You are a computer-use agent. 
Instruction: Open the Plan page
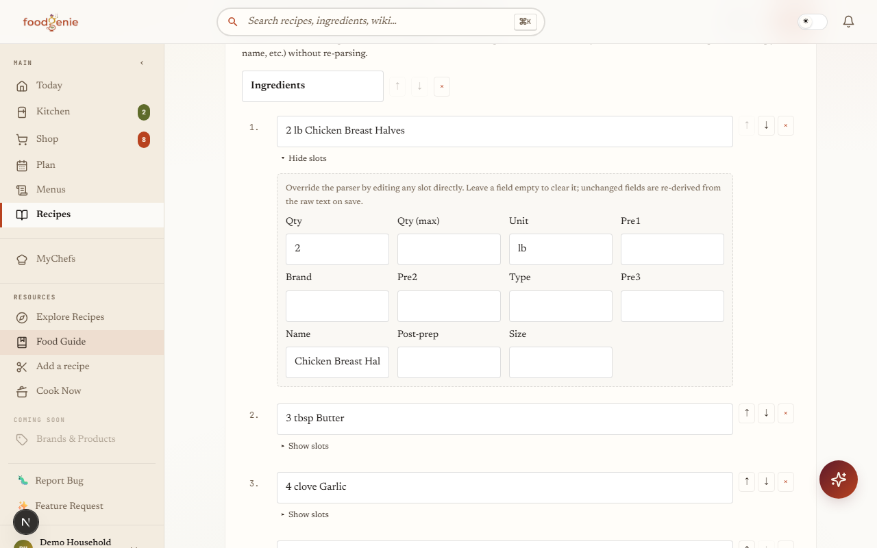tap(82, 165)
